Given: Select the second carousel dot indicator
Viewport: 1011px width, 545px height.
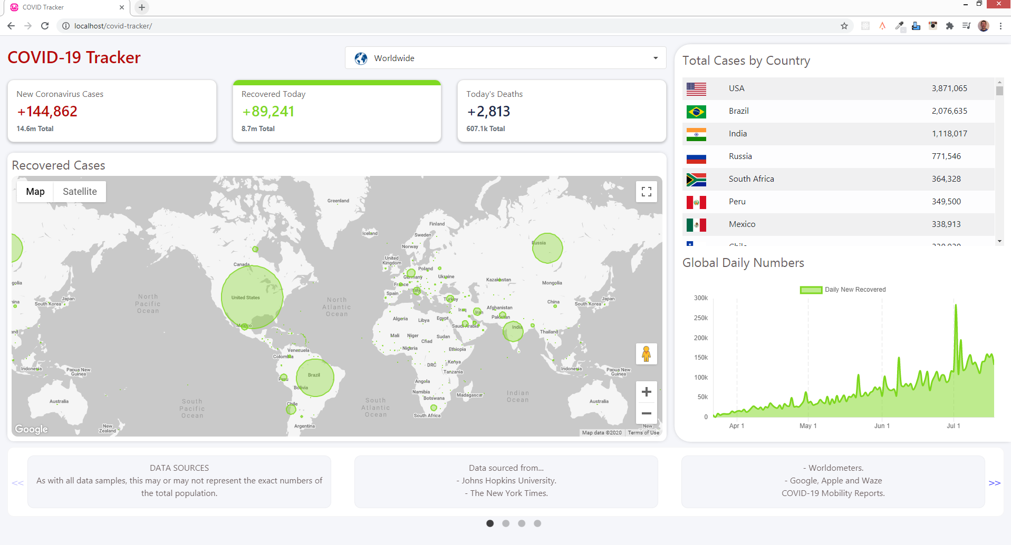Looking at the screenshot, I should pyautogui.click(x=505, y=523).
